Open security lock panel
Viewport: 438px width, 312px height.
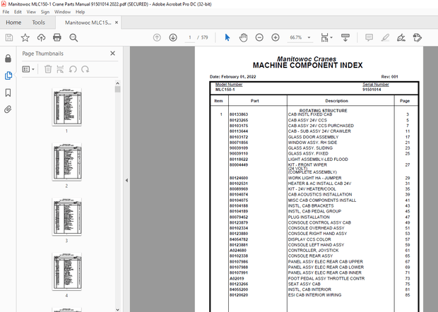(x=8, y=59)
